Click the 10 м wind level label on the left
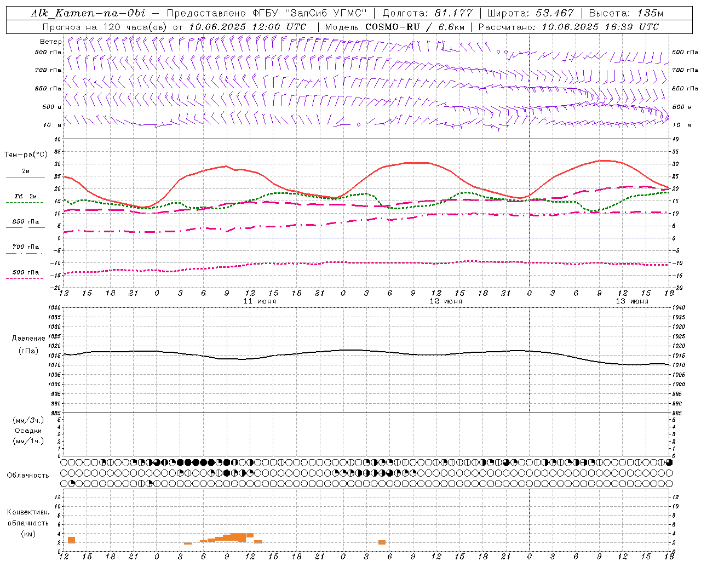This screenshot has width=701, height=561. pyautogui.click(x=53, y=125)
